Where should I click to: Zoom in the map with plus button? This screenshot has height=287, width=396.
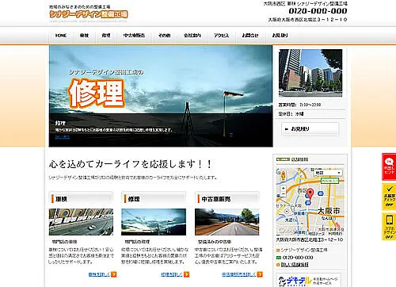pos(283,189)
